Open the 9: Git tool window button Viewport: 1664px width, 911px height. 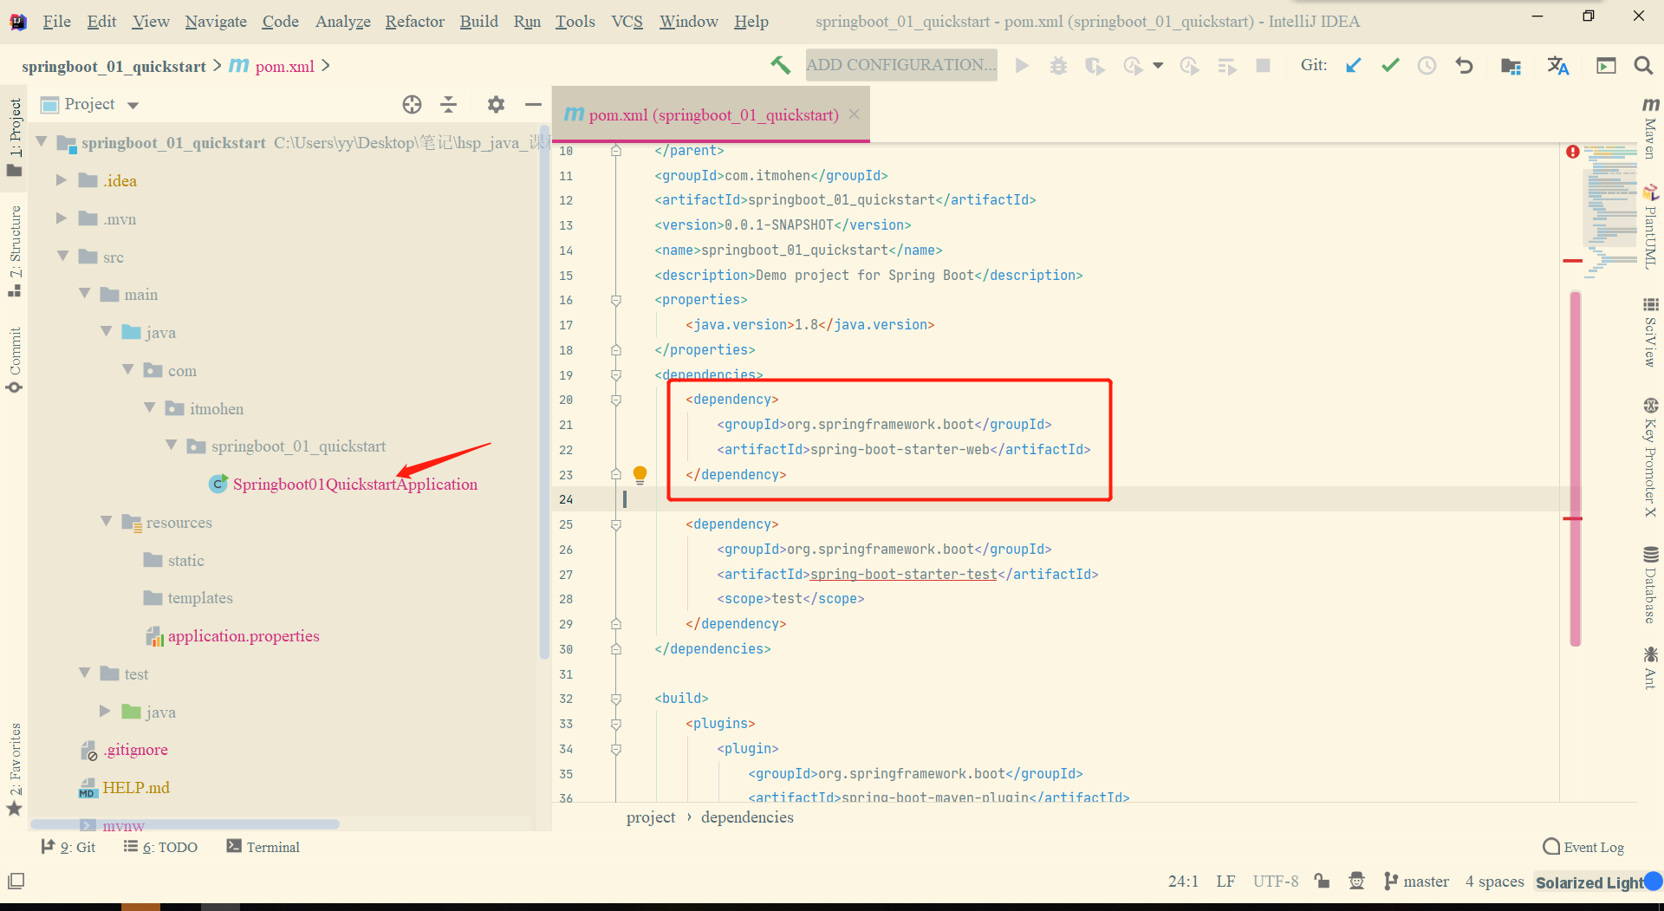[68, 847]
